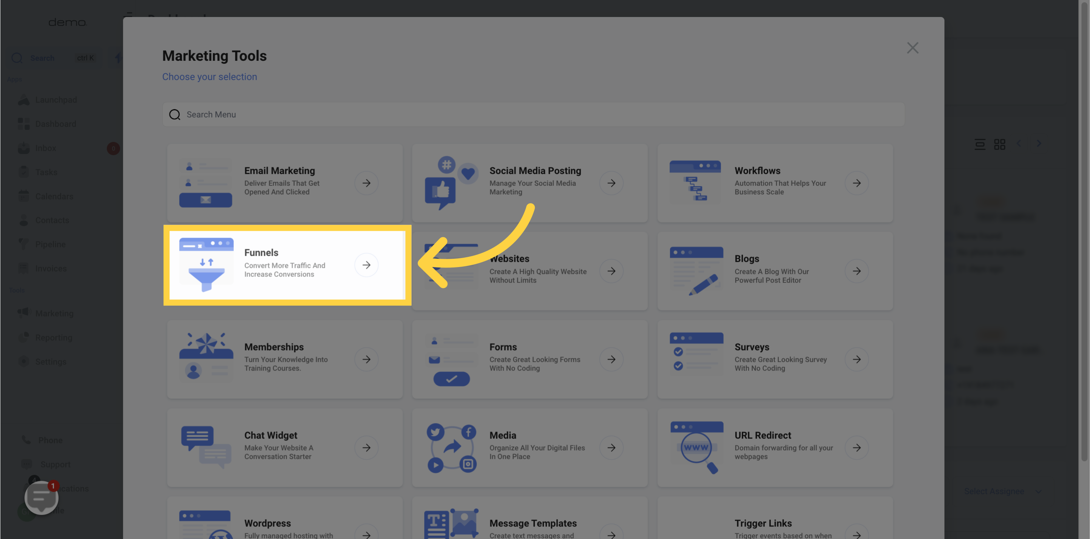Open the Forms arrow button
Image resolution: width=1090 pixels, height=539 pixels.
(611, 360)
